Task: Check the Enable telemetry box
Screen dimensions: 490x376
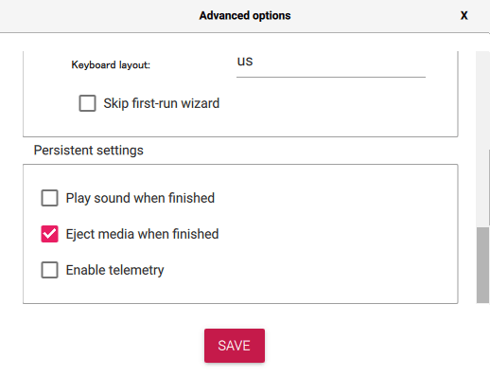Action: (x=49, y=270)
